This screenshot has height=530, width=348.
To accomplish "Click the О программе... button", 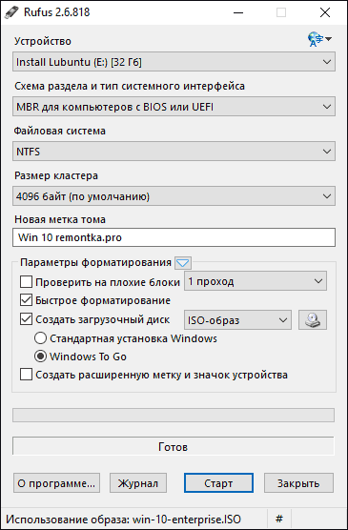I will click(x=56, y=483).
